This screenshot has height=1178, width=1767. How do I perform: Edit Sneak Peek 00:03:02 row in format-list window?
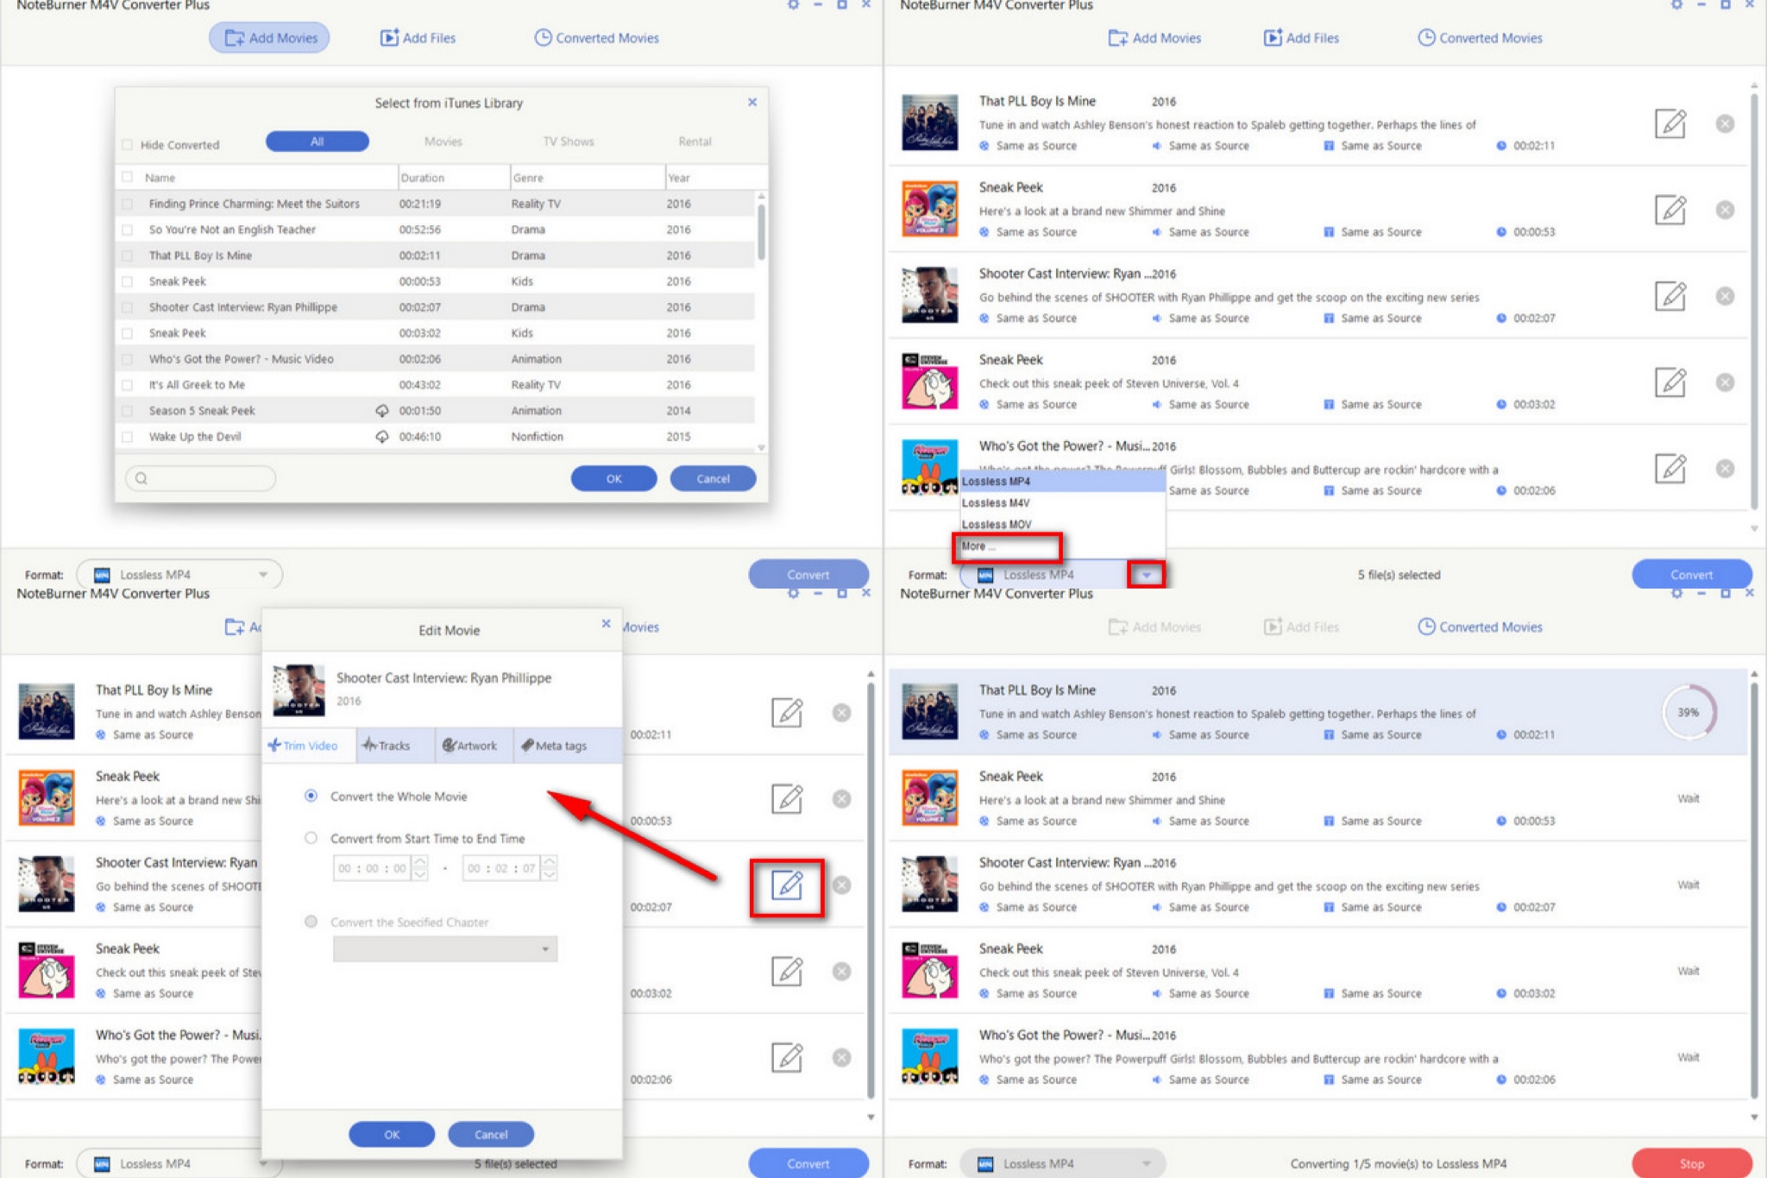(x=1670, y=382)
